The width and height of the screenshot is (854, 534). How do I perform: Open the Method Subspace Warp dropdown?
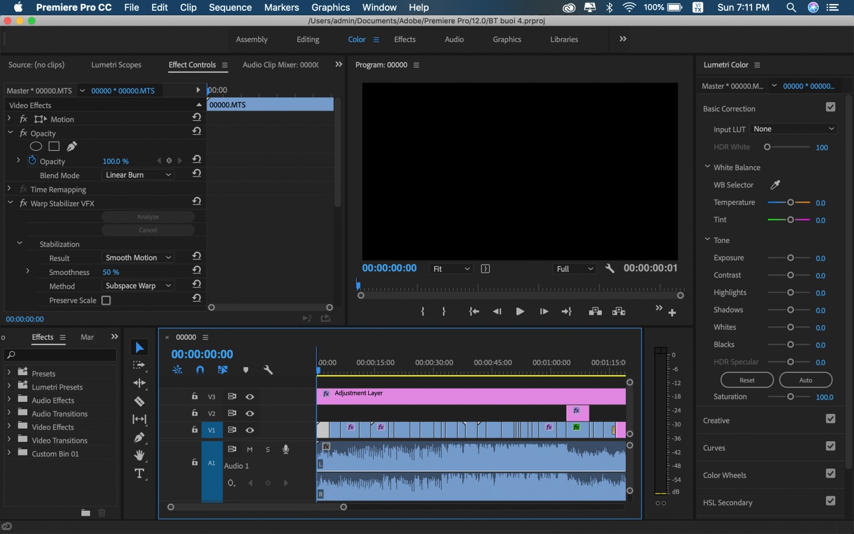[x=137, y=285]
